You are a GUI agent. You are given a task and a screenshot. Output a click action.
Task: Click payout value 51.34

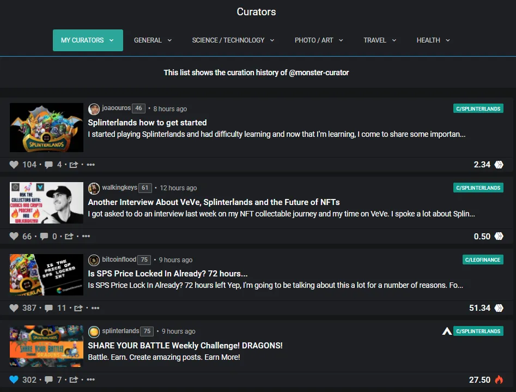(480, 308)
